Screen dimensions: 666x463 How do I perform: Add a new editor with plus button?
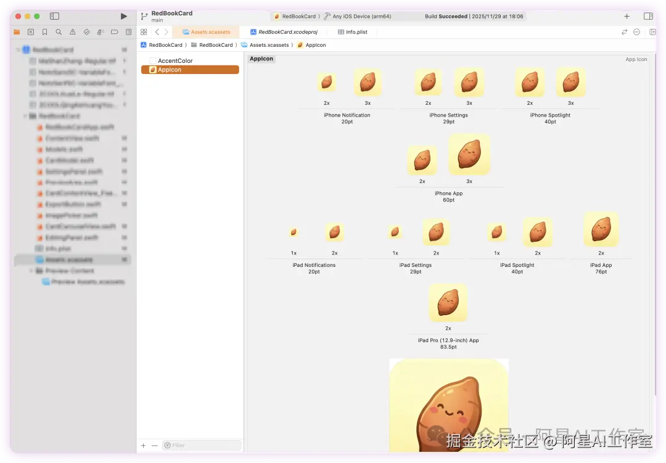coord(627,16)
